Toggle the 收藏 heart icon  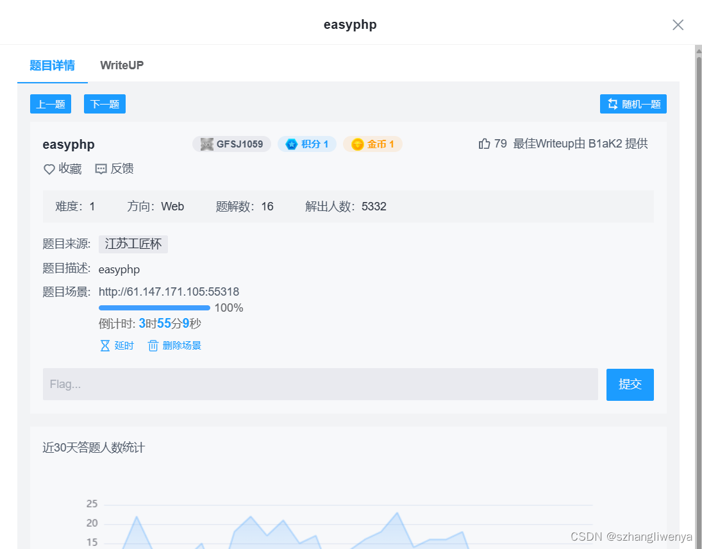tap(48, 169)
